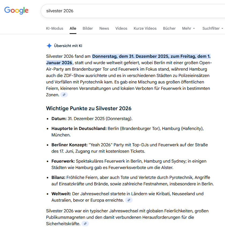This screenshot has width=225, height=230.
Task: Click the blue AI overview sparkle icon
Action: pos(49,46)
